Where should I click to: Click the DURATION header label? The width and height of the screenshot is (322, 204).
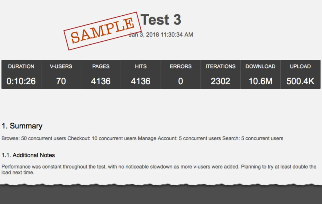(x=21, y=66)
